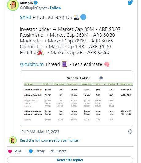This screenshot has height=163, width=141.
Task: Click the tweet timestamp Mar 18, 2023
Action: coord(40,132)
